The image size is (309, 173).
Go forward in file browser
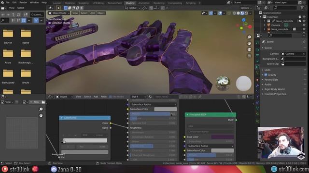tap(8, 15)
